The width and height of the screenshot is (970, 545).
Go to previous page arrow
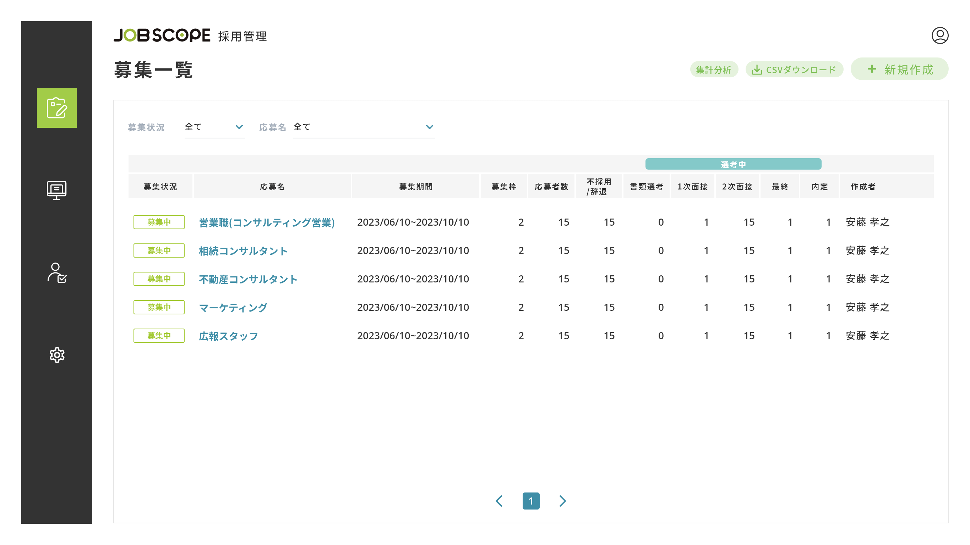click(499, 501)
